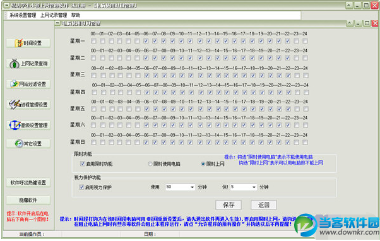Viewport: 380px width, 241px height.
Task: Open 网站过滤设置 website filter settings
Action: [x=28, y=84]
